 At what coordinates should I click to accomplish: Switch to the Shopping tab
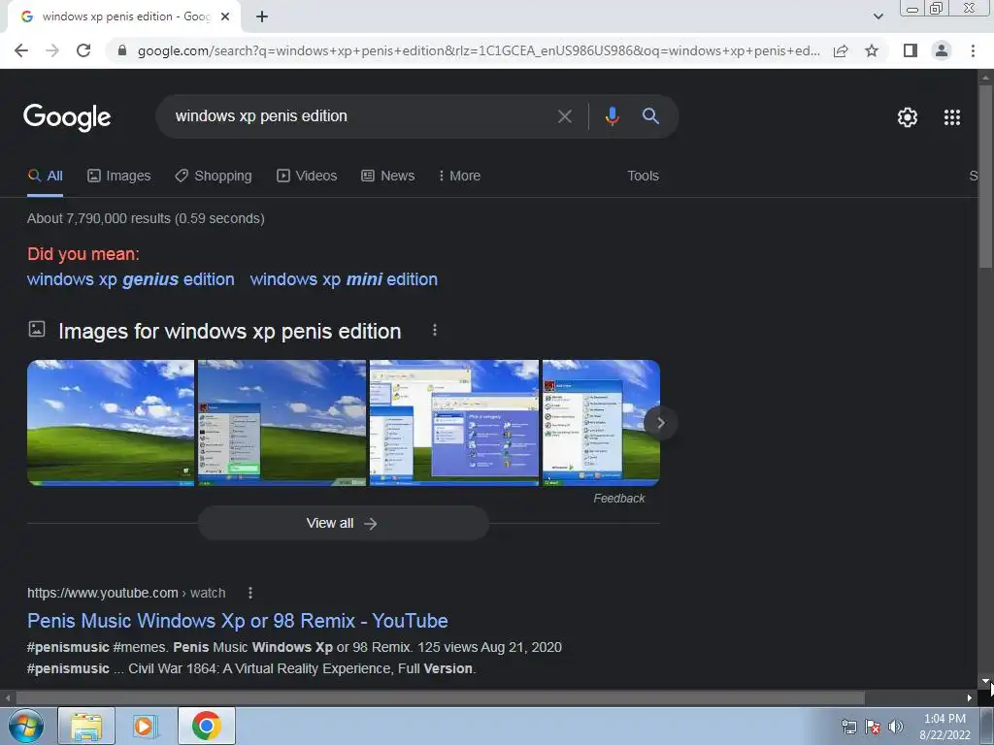pos(214,177)
